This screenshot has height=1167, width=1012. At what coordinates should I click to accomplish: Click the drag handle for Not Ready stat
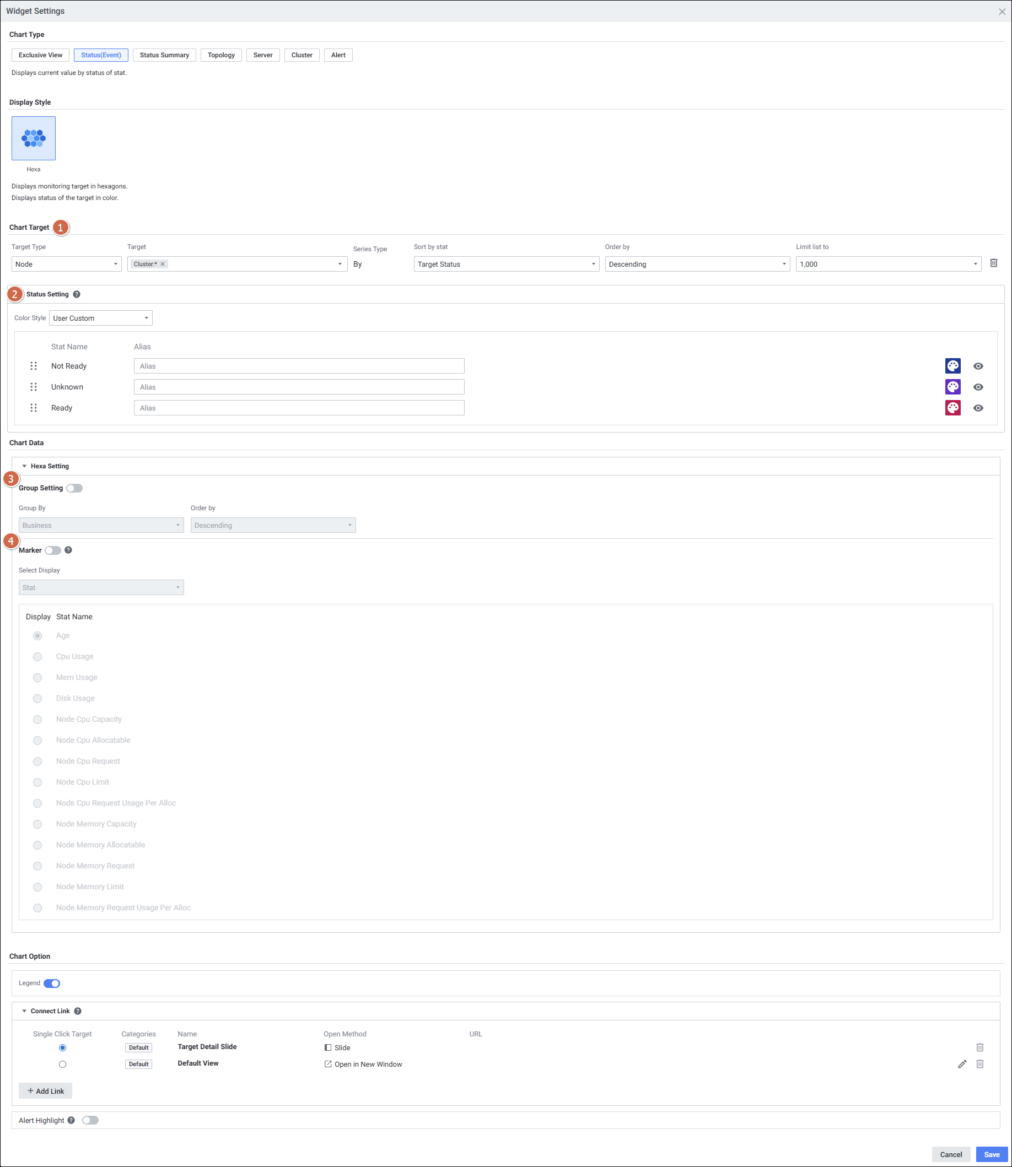(33, 366)
